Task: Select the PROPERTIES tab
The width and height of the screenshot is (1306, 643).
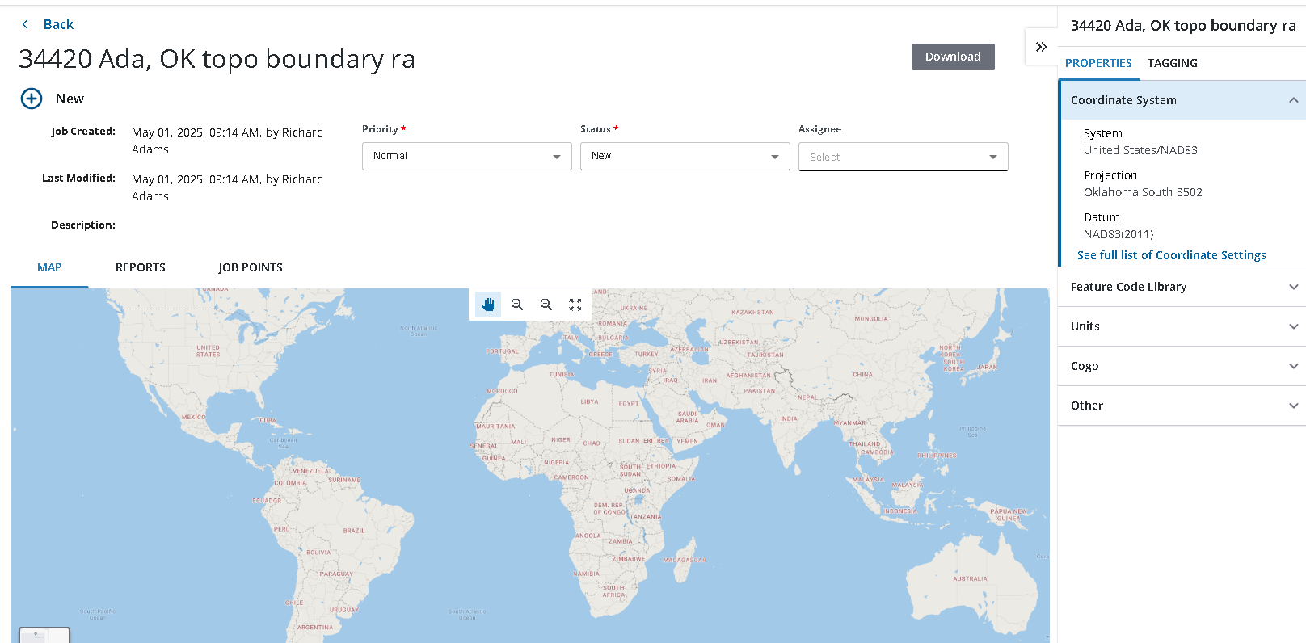Action: (1098, 63)
